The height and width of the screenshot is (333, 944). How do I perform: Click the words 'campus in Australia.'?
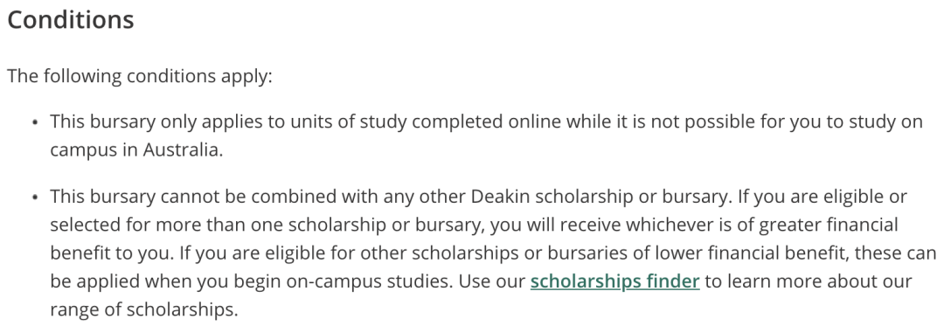[136, 150]
